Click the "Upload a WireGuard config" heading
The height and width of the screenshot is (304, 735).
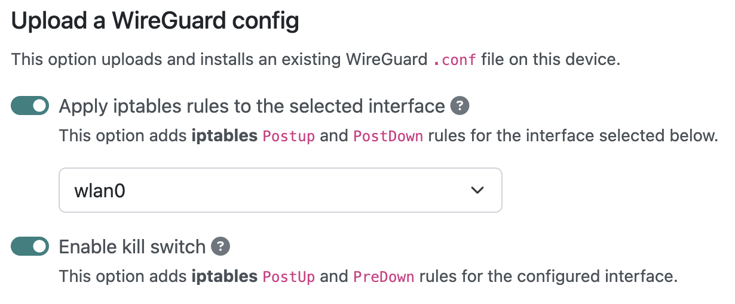pos(155,21)
